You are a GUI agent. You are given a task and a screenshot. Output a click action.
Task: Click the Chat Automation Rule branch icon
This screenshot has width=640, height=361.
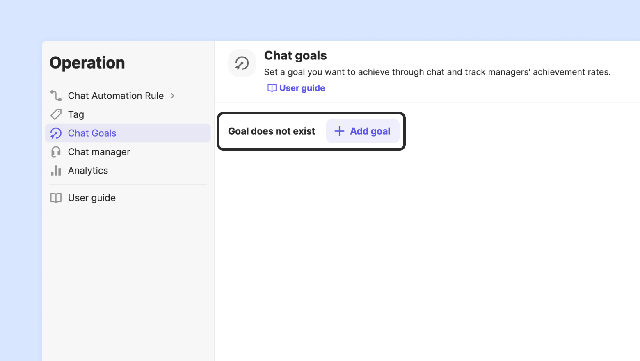coord(56,96)
